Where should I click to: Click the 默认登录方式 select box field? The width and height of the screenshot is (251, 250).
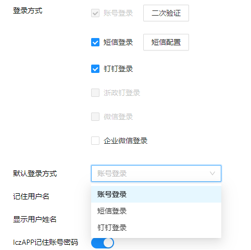(156, 173)
